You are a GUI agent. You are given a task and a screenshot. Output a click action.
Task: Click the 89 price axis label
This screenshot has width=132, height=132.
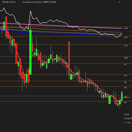[x=125, y=76]
